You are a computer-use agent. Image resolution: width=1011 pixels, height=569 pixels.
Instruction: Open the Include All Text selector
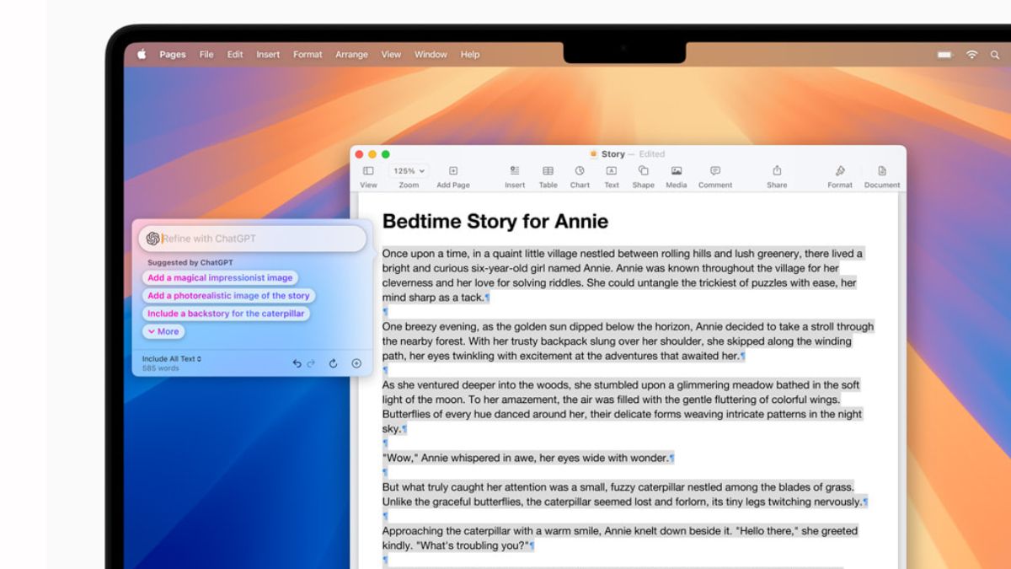click(172, 359)
